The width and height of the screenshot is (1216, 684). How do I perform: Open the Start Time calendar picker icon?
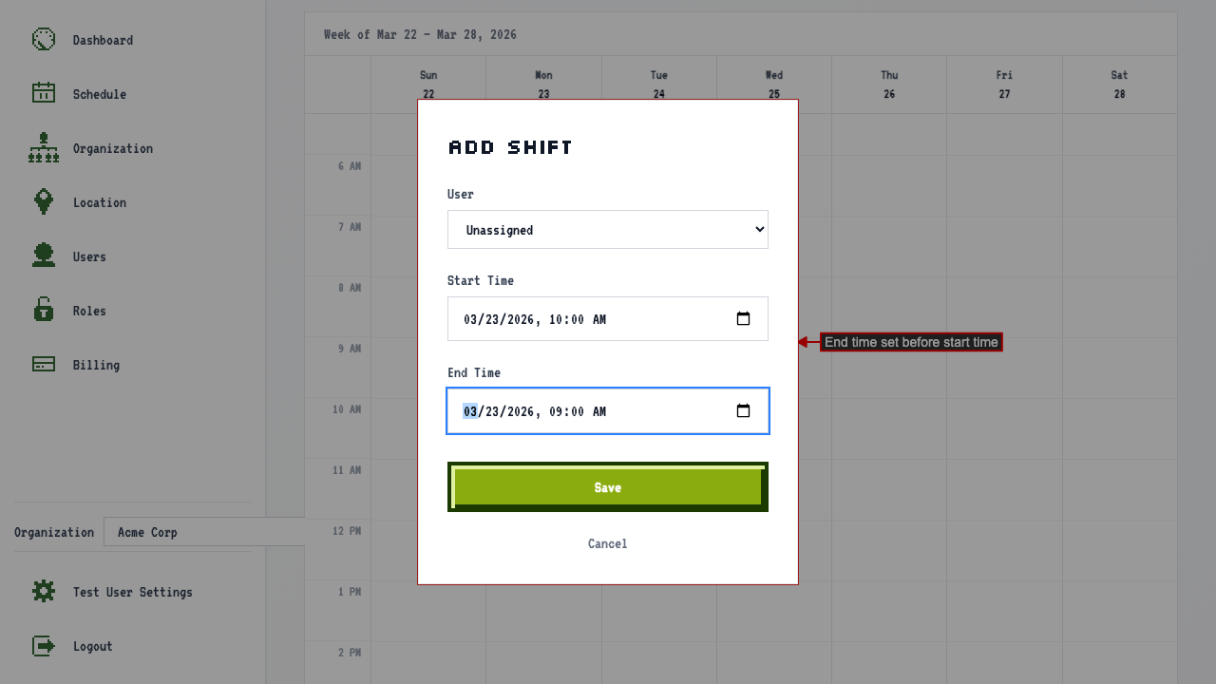pyautogui.click(x=744, y=319)
